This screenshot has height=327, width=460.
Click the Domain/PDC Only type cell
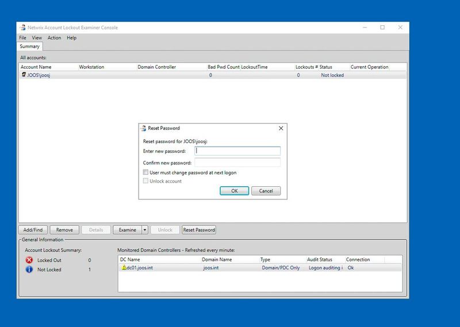pos(281,267)
